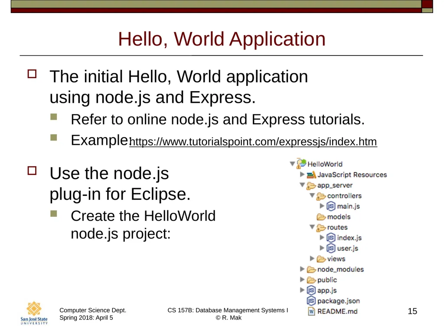Select the HelloWorld project label
This screenshot has height=333, width=444.
325,164
